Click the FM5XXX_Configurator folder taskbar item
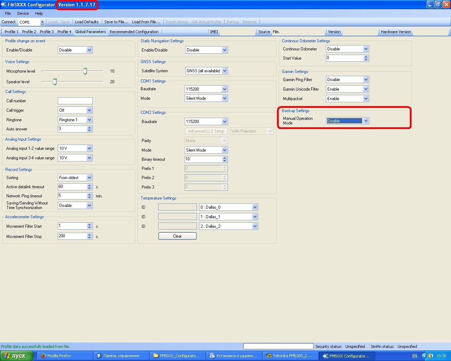451x361 pixels. (177, 356)
